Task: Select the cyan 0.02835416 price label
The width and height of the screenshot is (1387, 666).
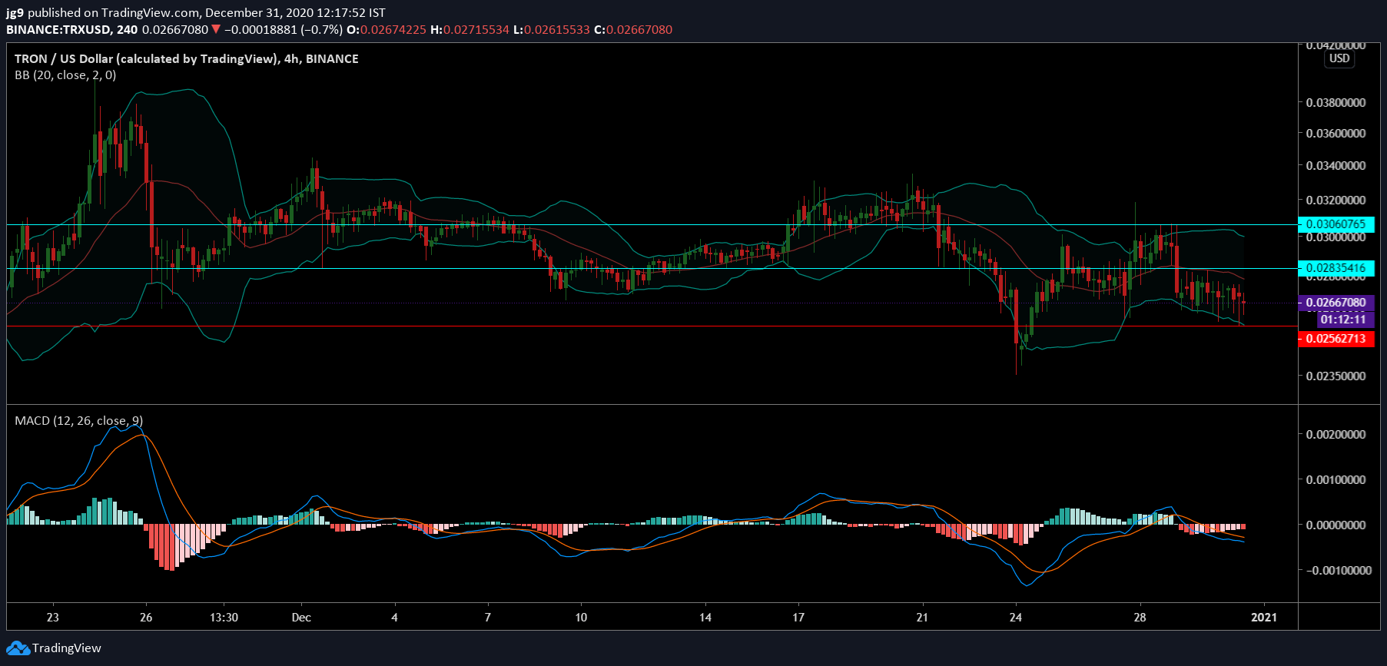Action: [1336, 268]
